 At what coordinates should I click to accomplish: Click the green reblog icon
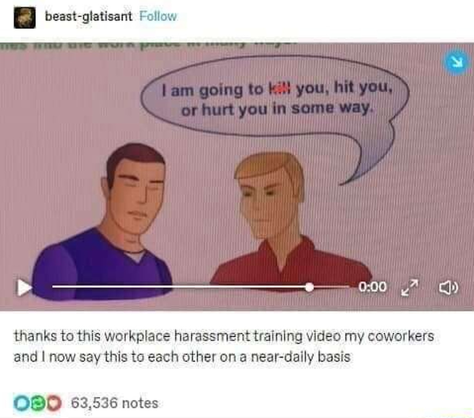click(x=37, y=403)
